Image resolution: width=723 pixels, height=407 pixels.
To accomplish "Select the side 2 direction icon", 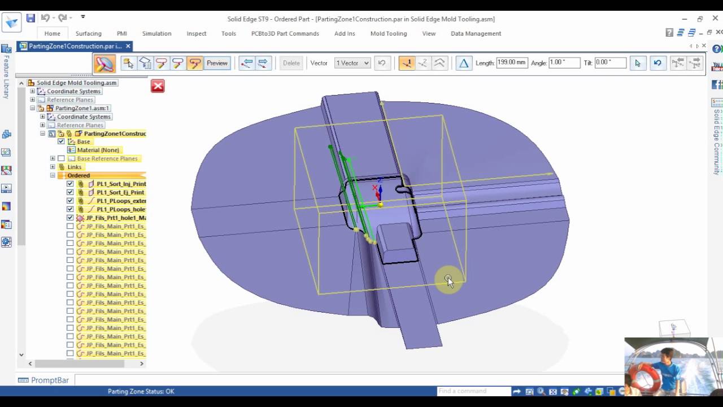I will [x=423, y=63].
